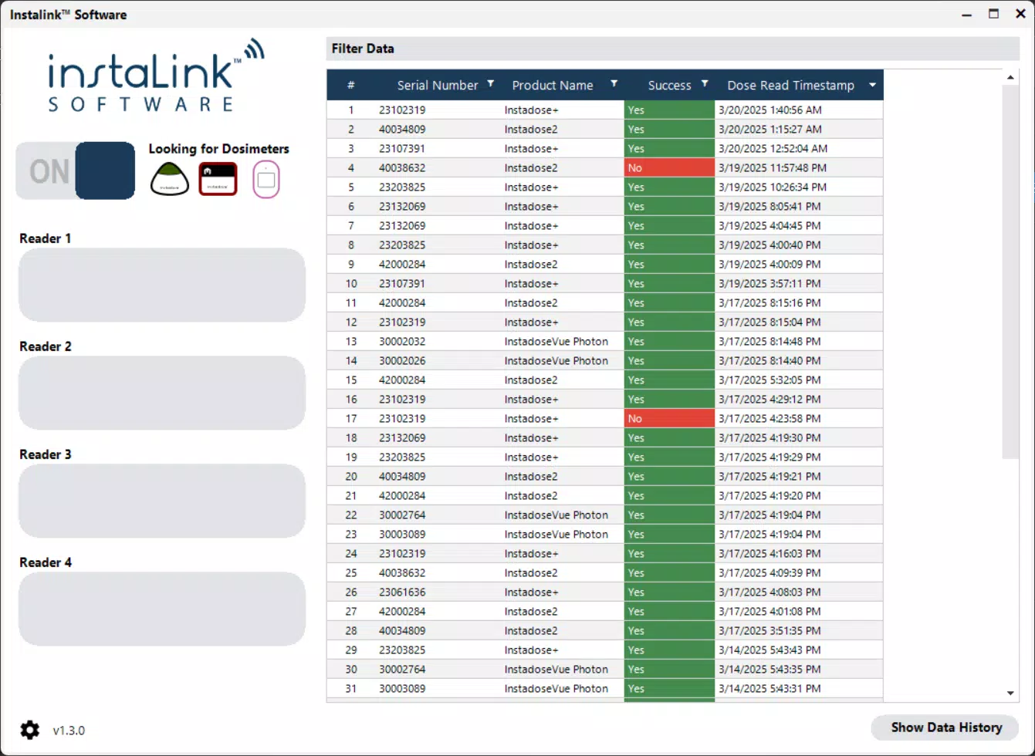This screenshot has height=756, width=1035.
Task: Click the # column header
Action: coord(351,86)
